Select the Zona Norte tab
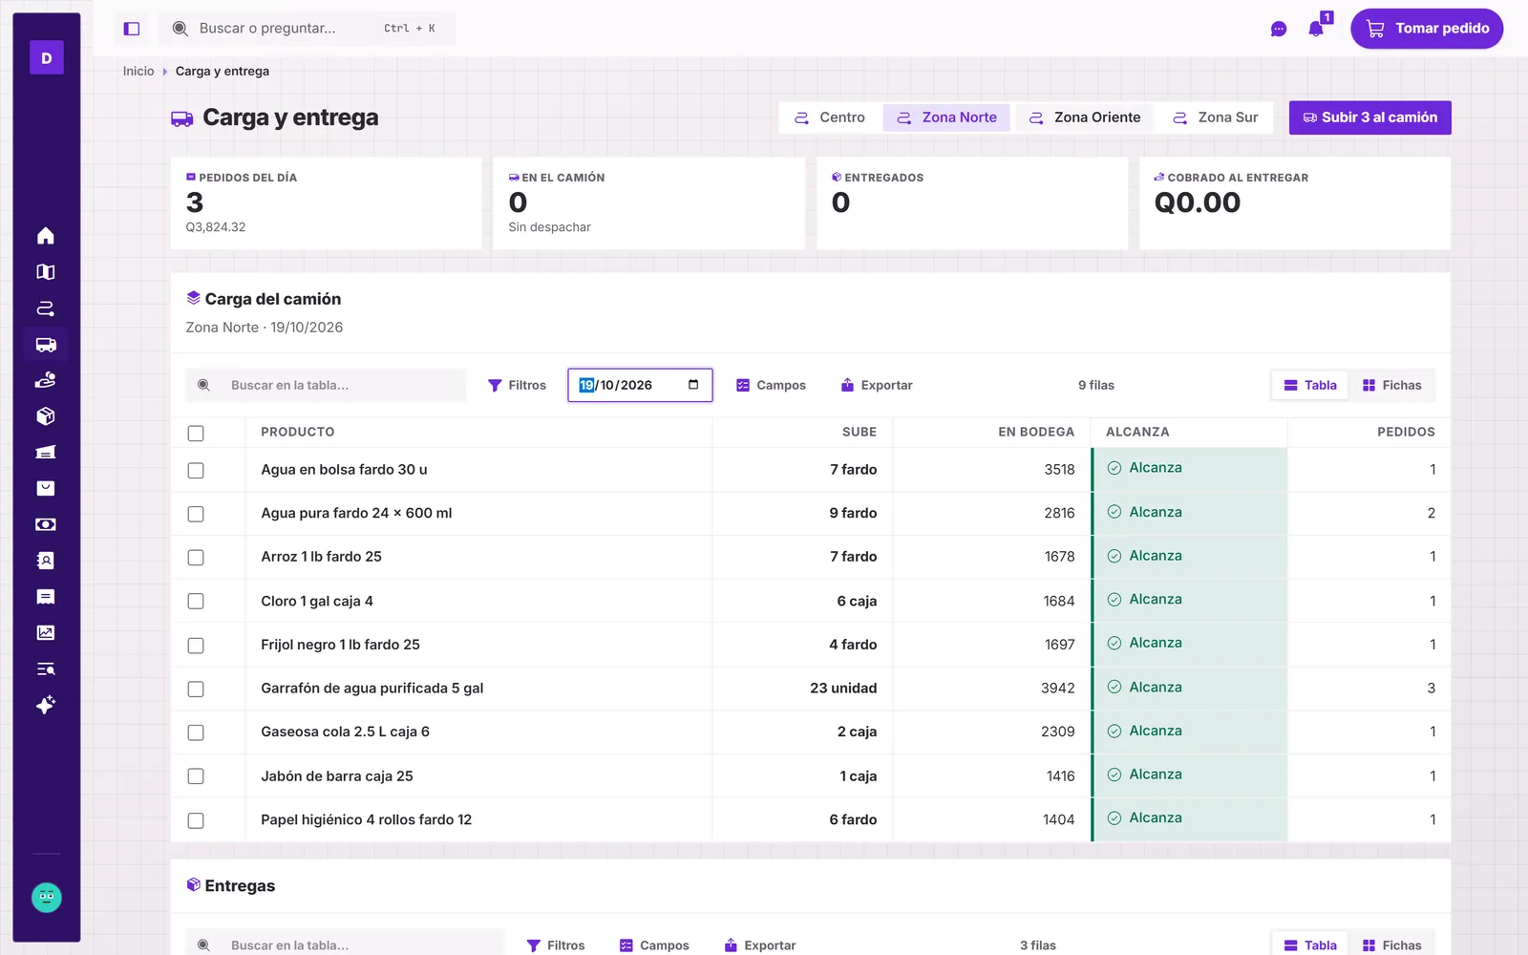The width and height of the screenshot is (1528, 955). 946,117
